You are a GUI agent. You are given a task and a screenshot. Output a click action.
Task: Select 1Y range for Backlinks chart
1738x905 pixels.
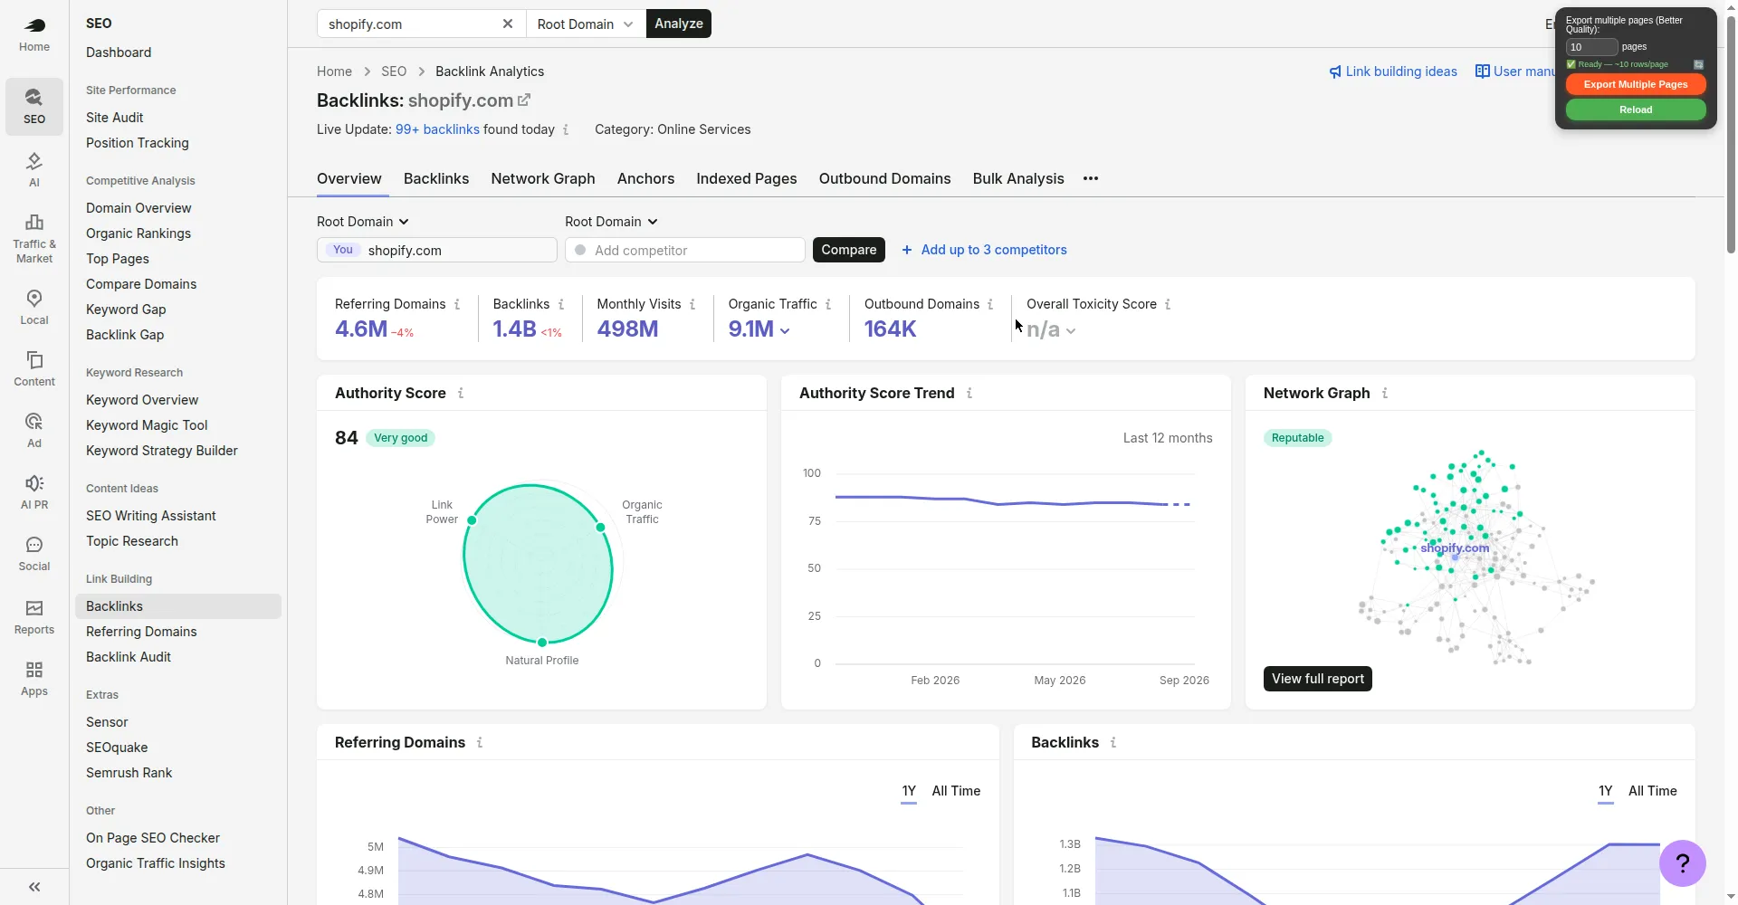tap(1606, 791)
